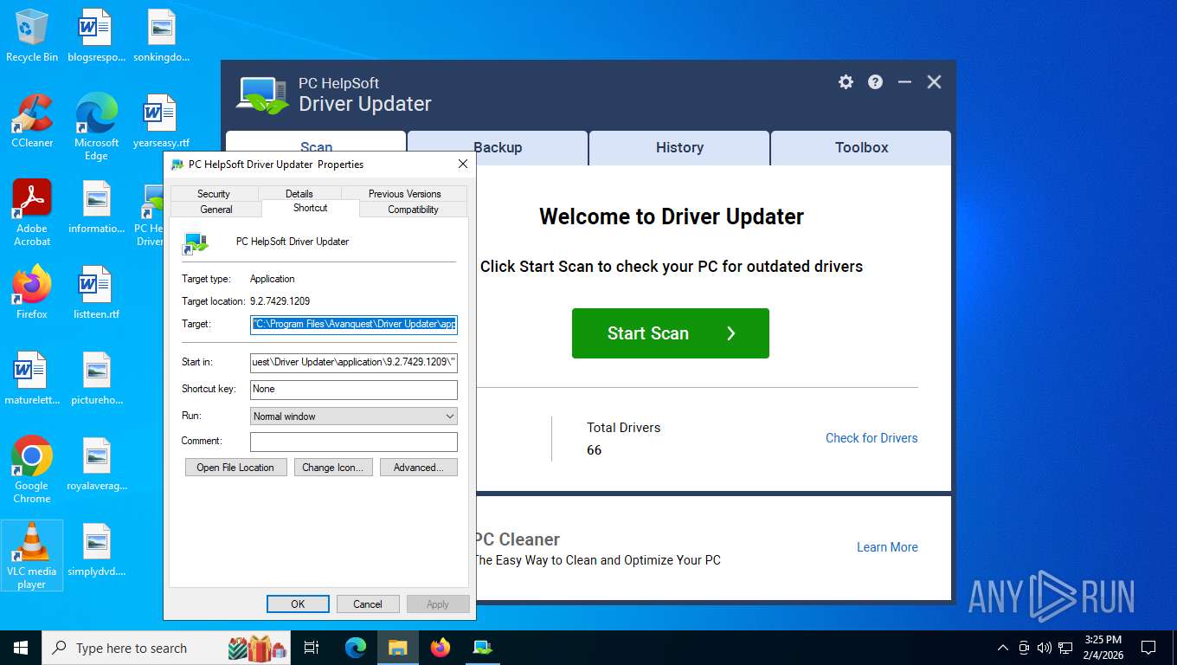Click the Check for Drivers link
Viewport: 1177px width, 665px height.
pos(871,438)
